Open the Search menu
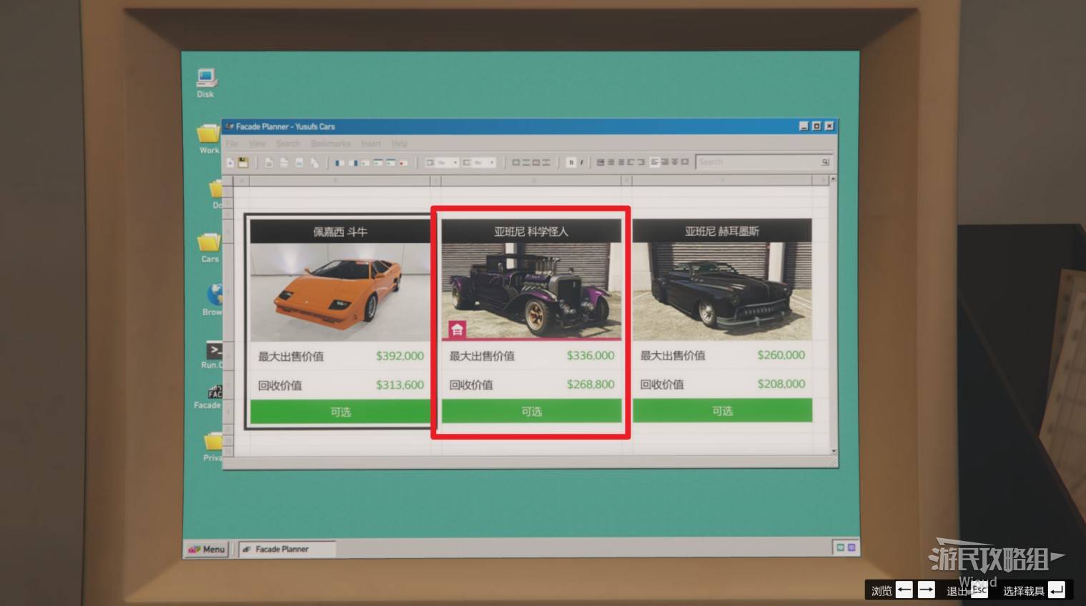This screenshot has height=606, width=1086. [288, 144]
